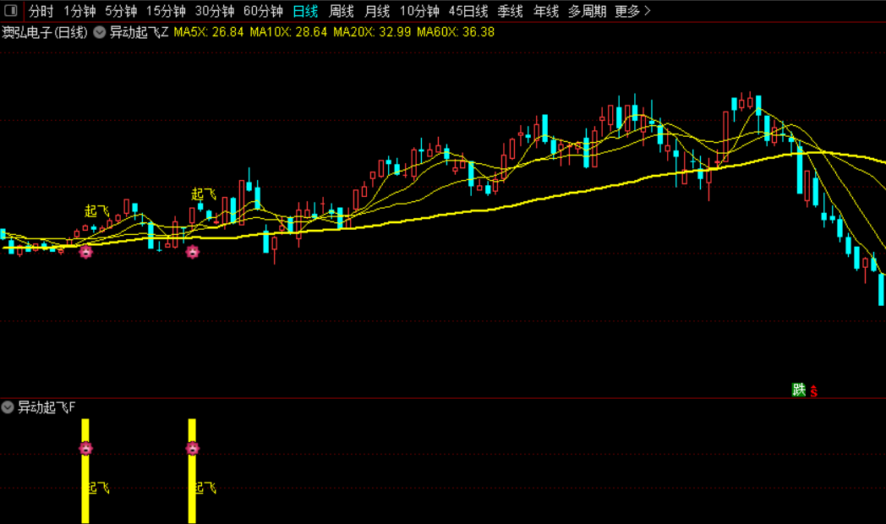Select the 季线 period tab

point(510,11)
